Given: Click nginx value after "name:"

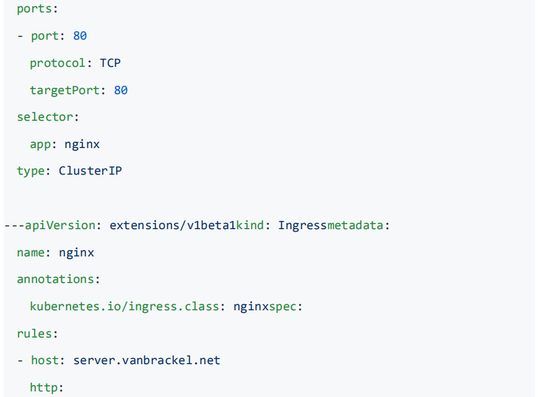Looking at the screenshot, I should point(76,253).
